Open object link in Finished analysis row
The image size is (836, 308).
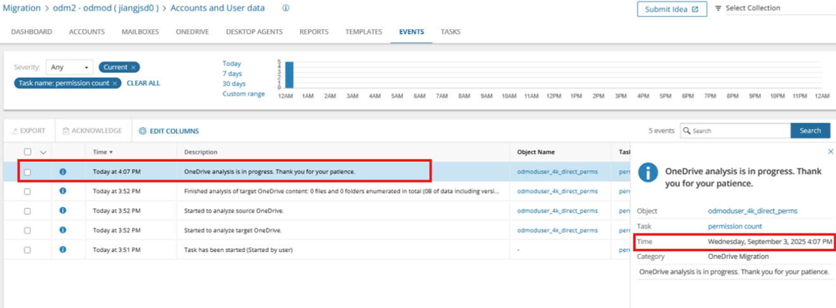click(x=557, y=191)
